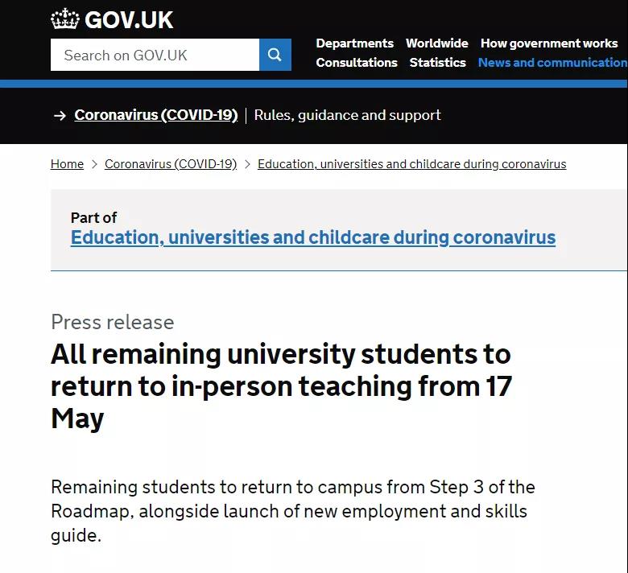Click the breadcrumb chevron after Coronavirus (COVID-19)
628x573 pixels.
(247, 164)
